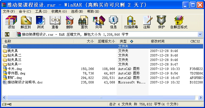Expand the archive path dropdown arrow
205x108 pixels.
click(x=200, y=35)
